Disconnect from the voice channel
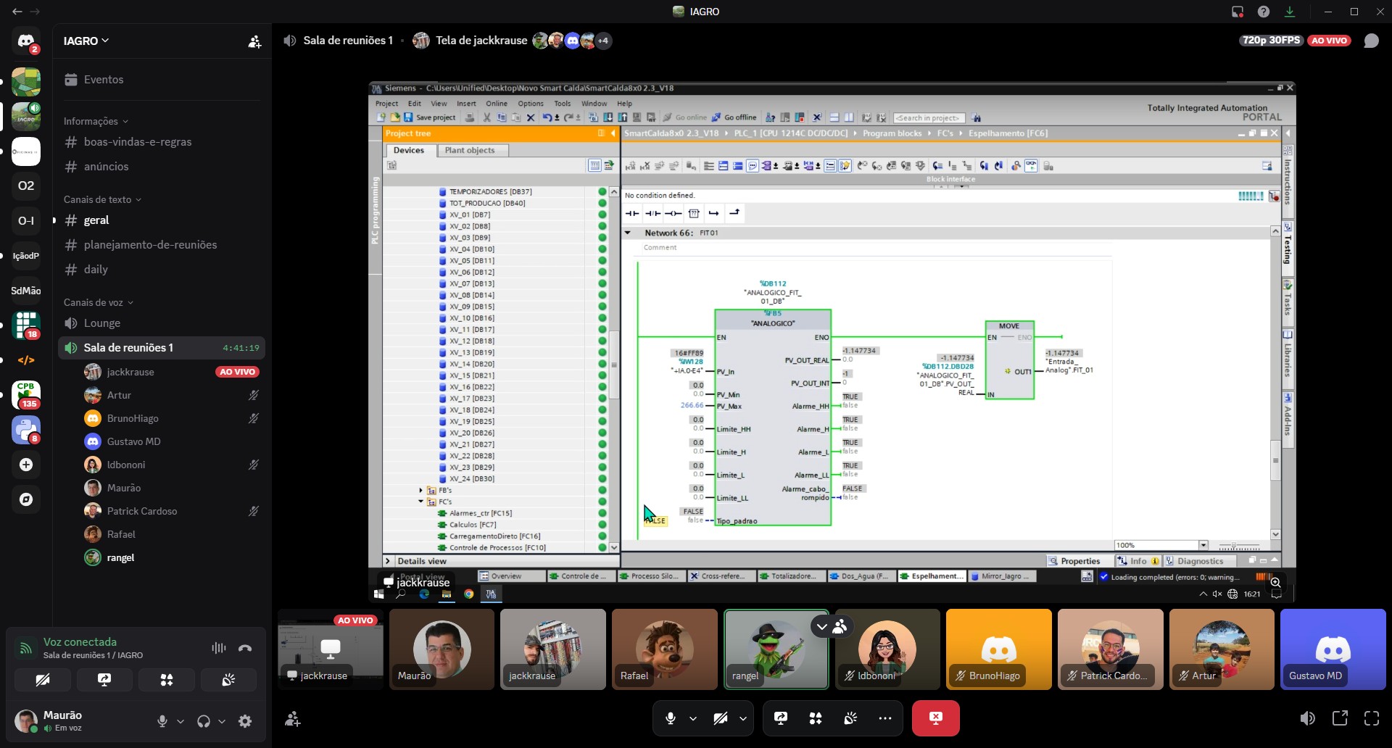The image size is (1392, 748). [x=245, y=648]
